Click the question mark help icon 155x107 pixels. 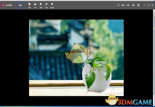click(138, 5)
